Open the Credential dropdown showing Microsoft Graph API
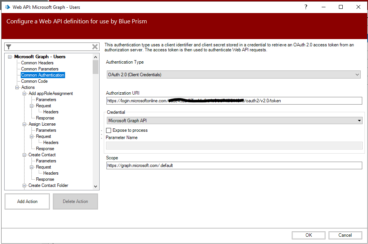 click(x=234, y=121)
